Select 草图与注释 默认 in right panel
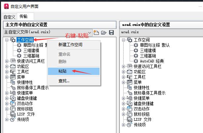The width and height of the screenshot is (203, 133). pyautogui.click(x=155, y=45)
